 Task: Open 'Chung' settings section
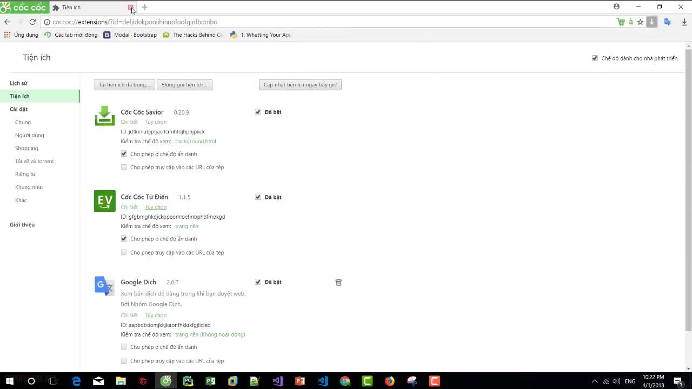[23, 122]
